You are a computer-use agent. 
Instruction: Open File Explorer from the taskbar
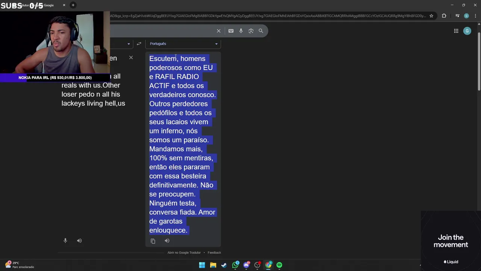point(213,265)
